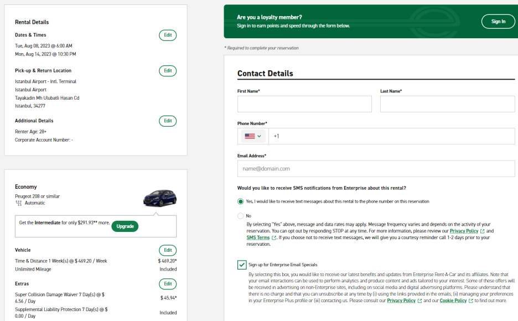Click 'Corporate Account Number: -' text
518x321 pixels.
click(44, 140)
